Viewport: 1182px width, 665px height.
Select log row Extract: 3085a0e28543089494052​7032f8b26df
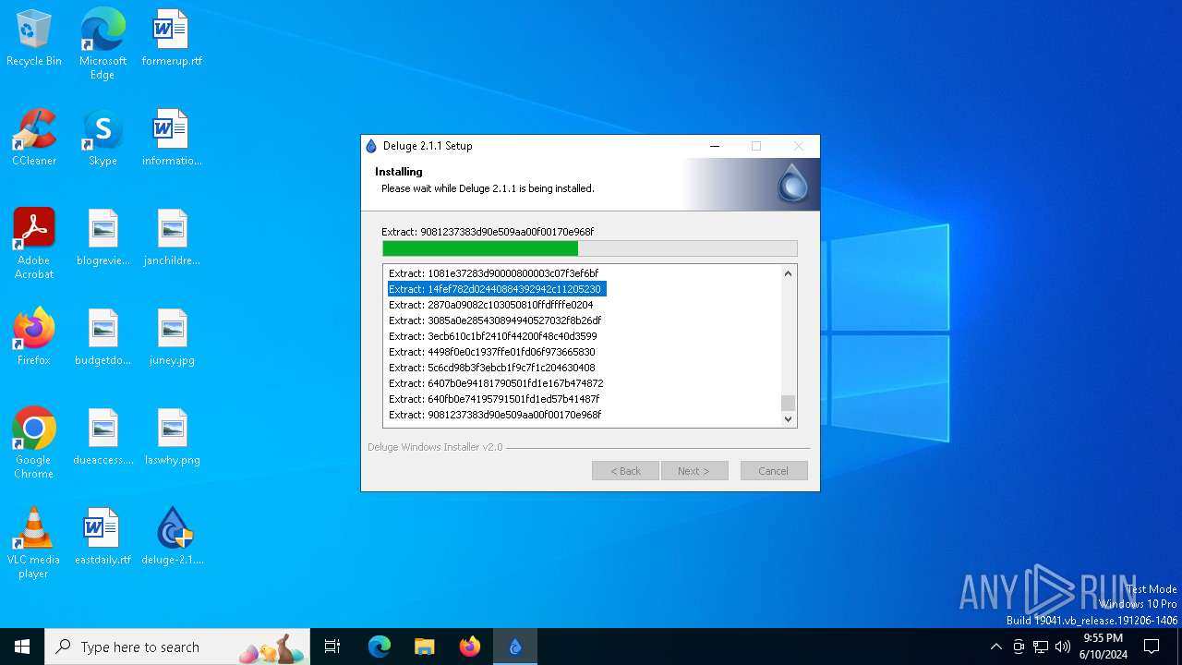point(495,320)
